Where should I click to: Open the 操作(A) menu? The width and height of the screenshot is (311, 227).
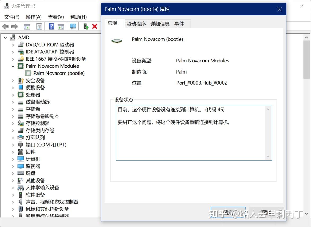[x=33, y=17]
